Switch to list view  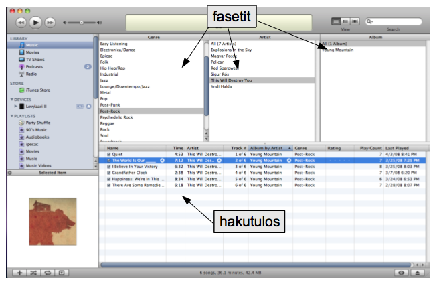pos(336,21)
